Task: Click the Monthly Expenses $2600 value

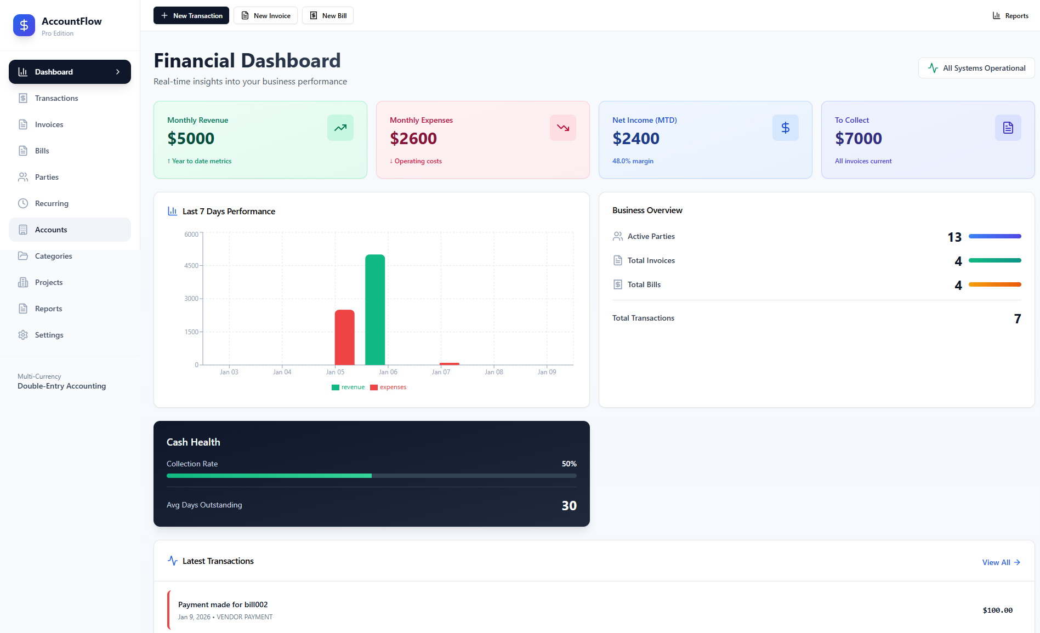Action: tap(413, 139)
